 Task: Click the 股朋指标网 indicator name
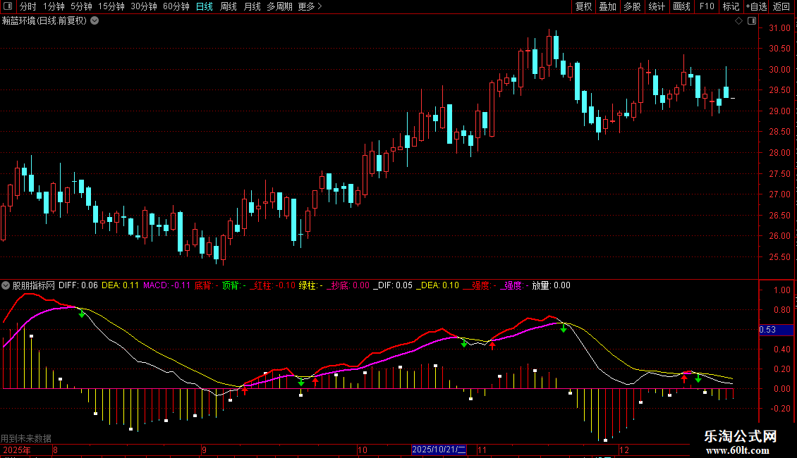34,286
